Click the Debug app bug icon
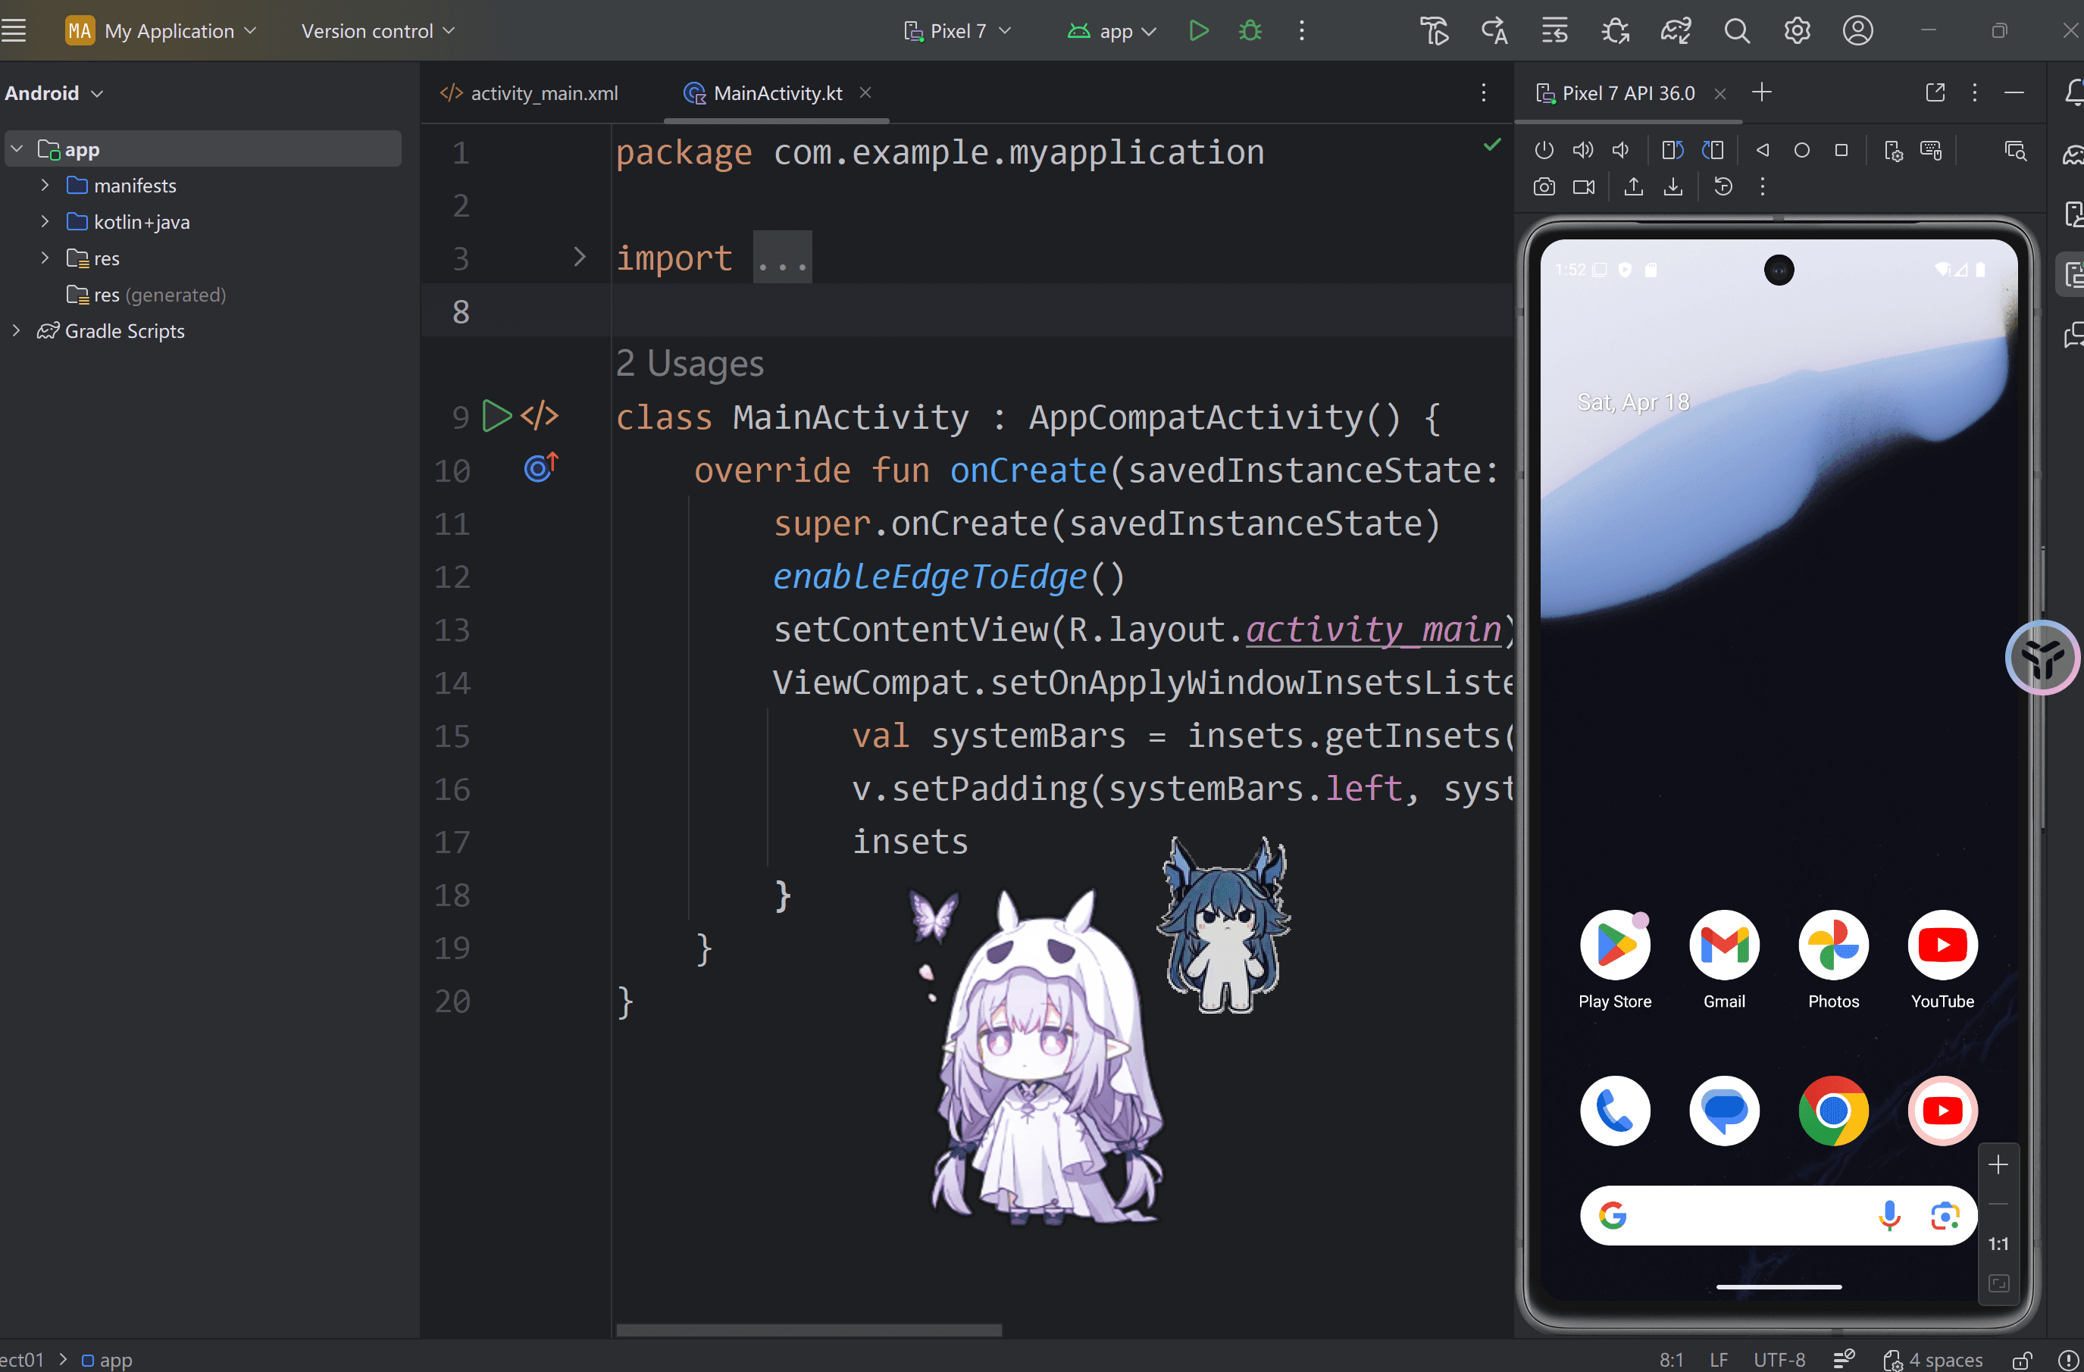This screenshot has height=1372, width=2084. 1250,32
